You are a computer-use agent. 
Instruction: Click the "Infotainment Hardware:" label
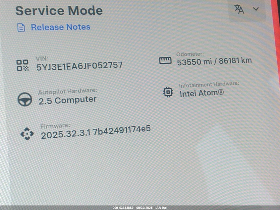209,85
